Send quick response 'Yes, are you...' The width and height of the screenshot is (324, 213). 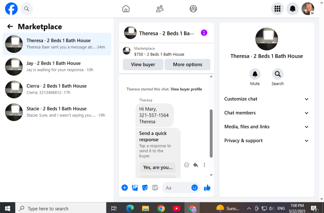(x=158, y=167)
